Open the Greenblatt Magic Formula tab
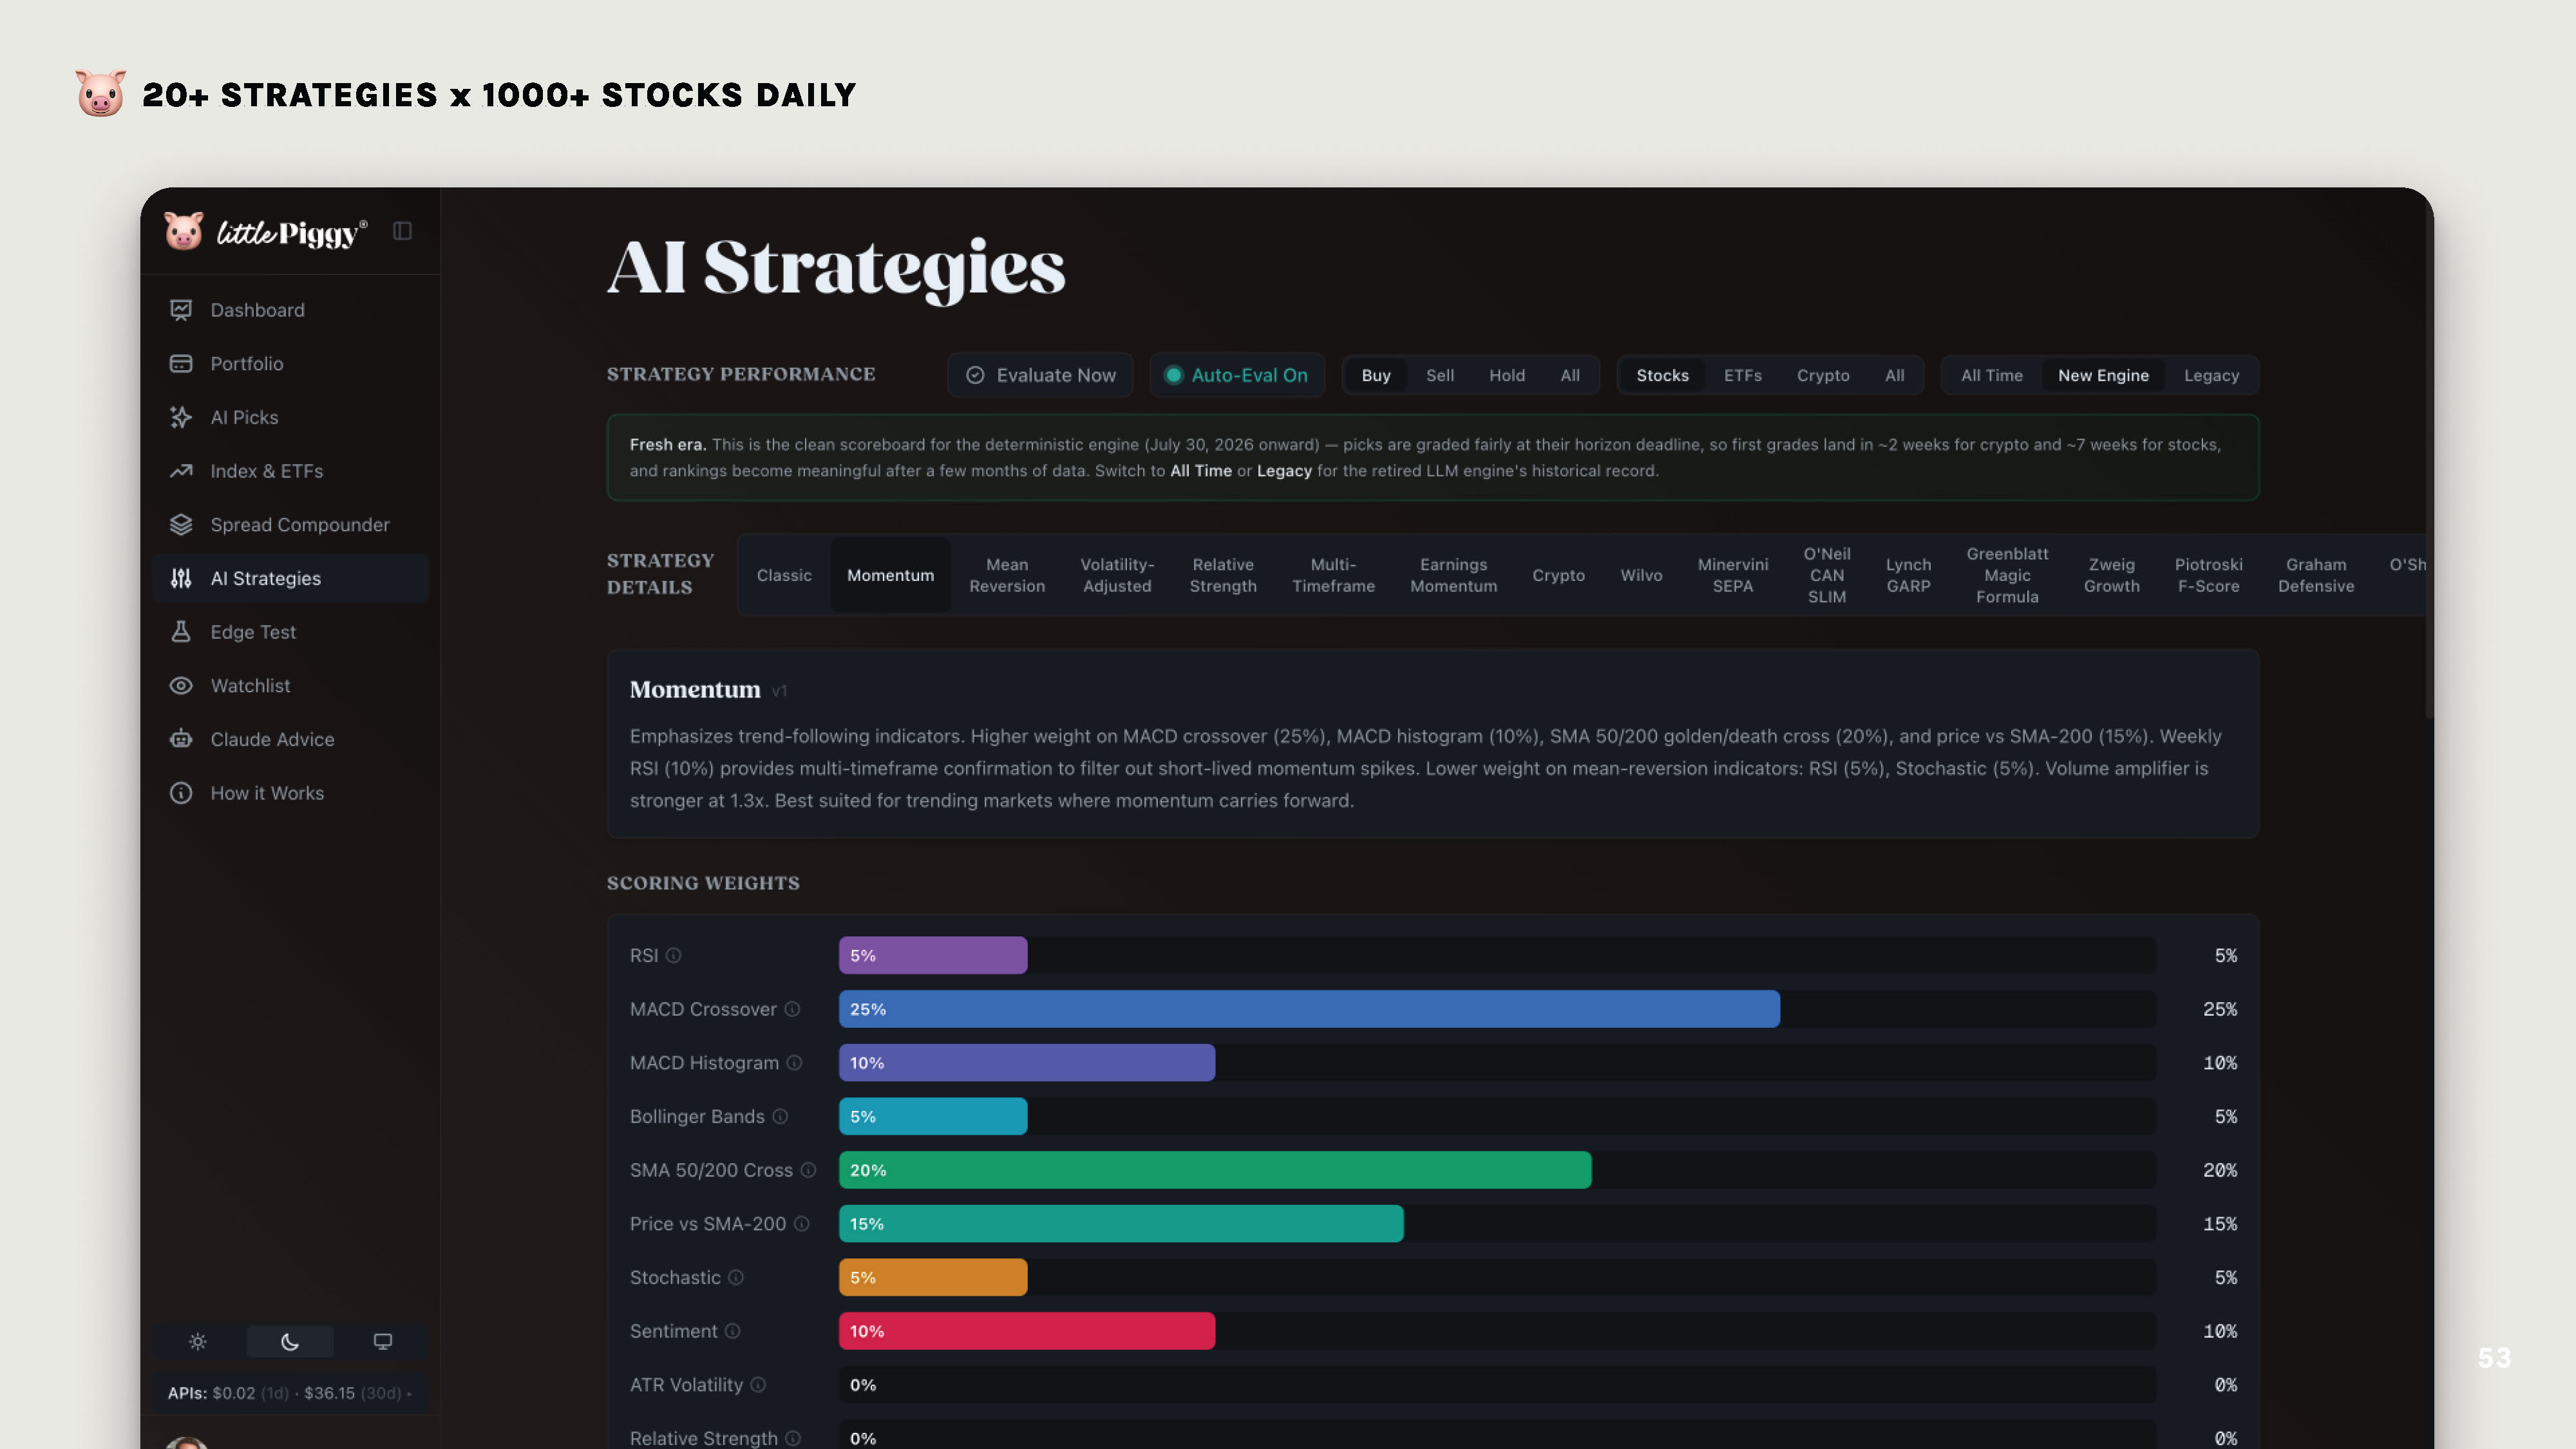 (2006, 575)
